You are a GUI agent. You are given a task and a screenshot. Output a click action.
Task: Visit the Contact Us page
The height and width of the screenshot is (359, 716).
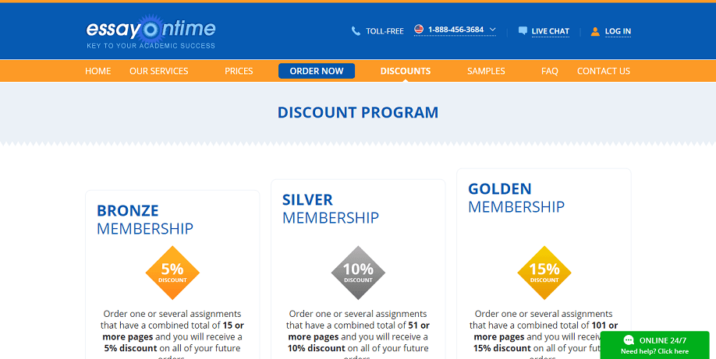click(603, 71)
